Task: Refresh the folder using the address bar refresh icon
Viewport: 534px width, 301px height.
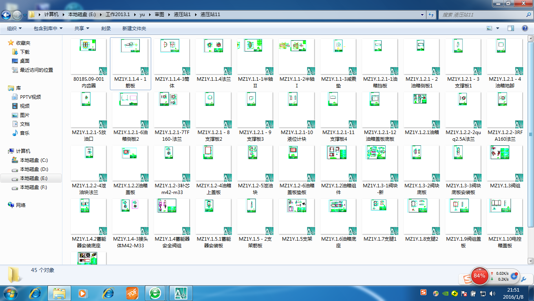Action: pos(431,15)
